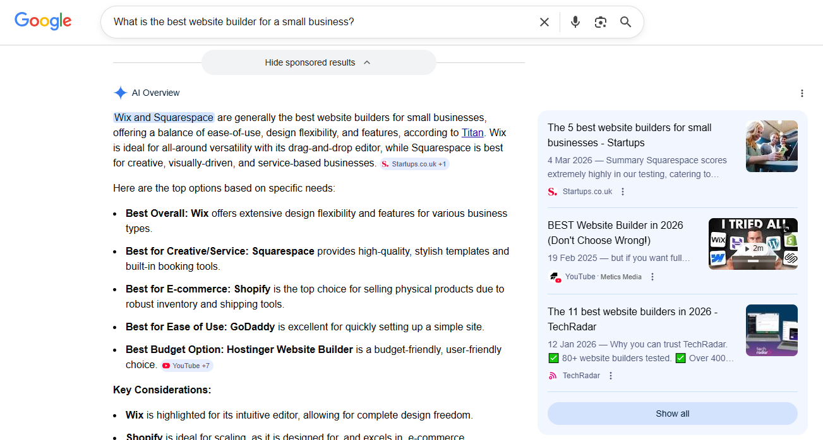Open the AI Overview three-dot options menu
823x440 pixels.
pos(802,93)
